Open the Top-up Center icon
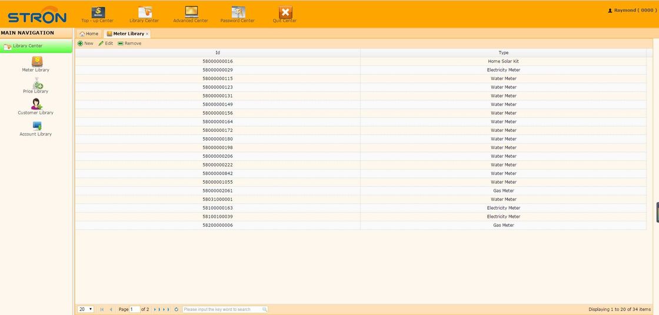The width and height of the screenshot is (659, 315). 98,13
